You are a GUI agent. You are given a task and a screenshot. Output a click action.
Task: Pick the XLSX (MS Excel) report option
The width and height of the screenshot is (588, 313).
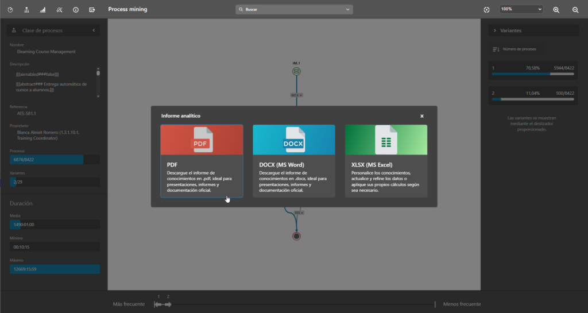[386, 161]
